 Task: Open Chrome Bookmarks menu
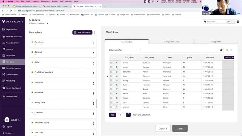pyautogui.click(x=45, y=2)
